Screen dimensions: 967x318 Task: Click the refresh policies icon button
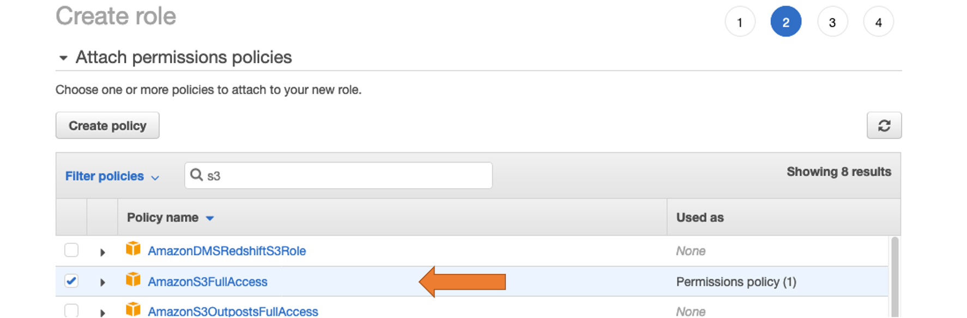[884, 125]
